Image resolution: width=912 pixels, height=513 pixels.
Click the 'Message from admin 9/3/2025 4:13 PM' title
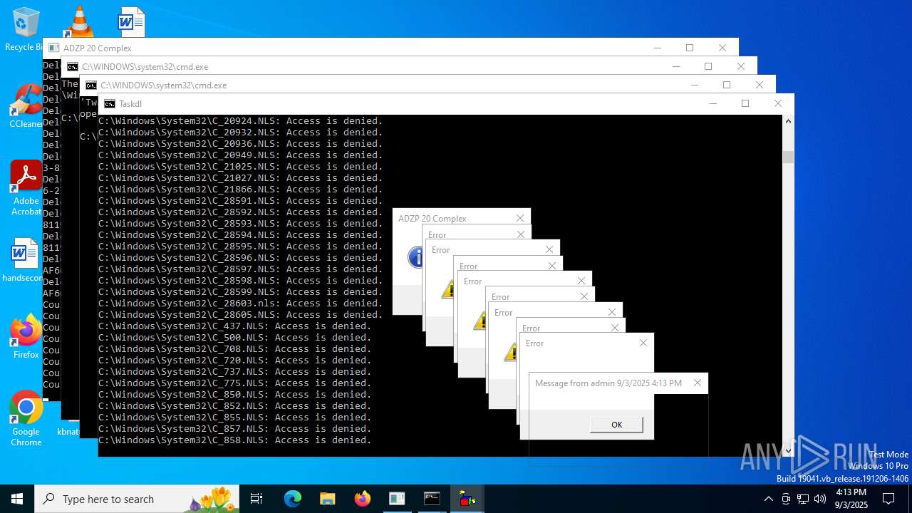coord(608,383)
